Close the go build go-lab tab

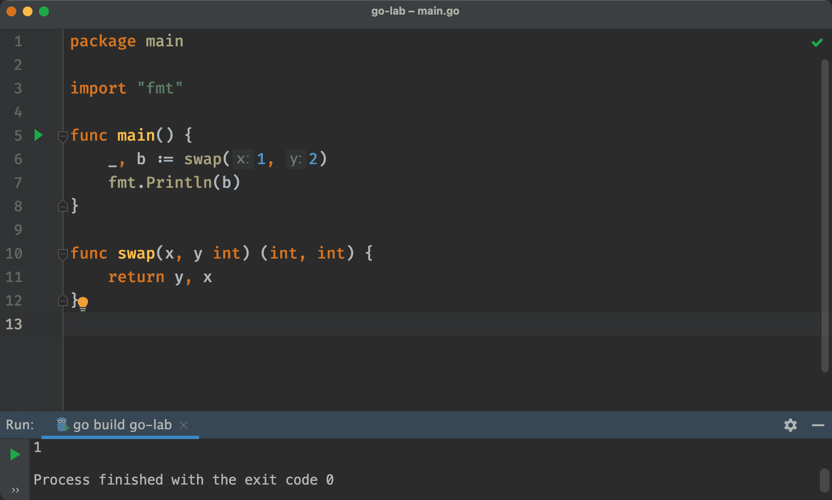[x=184, y=425]
